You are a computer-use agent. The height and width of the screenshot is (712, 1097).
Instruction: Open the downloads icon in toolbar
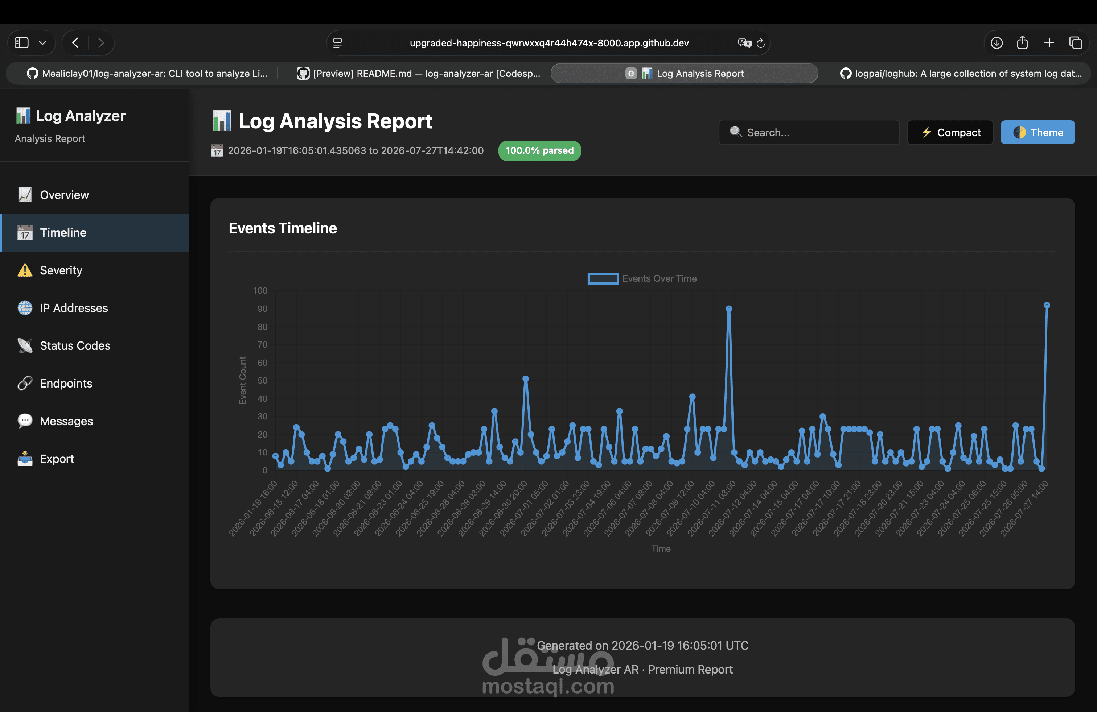997,43
